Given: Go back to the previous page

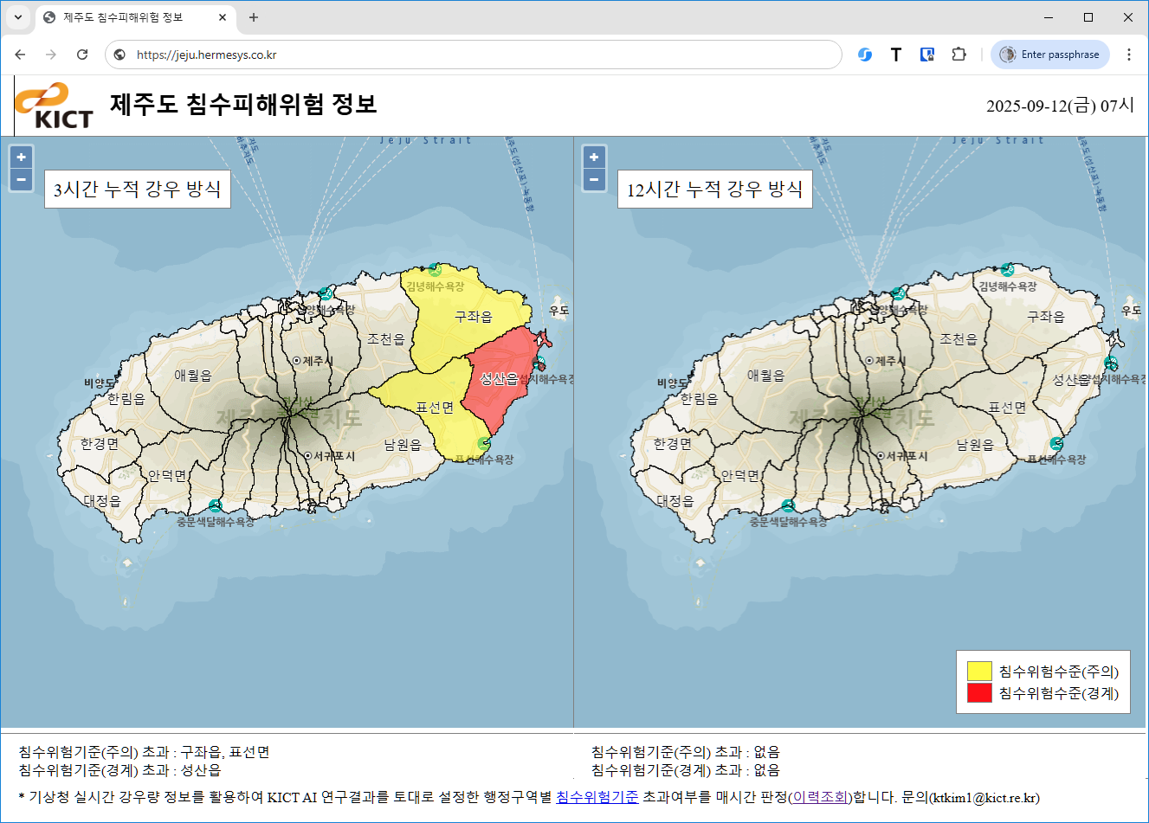Looking at the screenshot, I should pyautogui.click(x=20, y=55).
